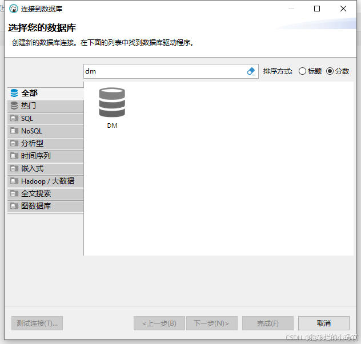This screenshot has height=344, width=361.
Task: Click the 时间序列 folder icon
Action: (x=14, y=156)
